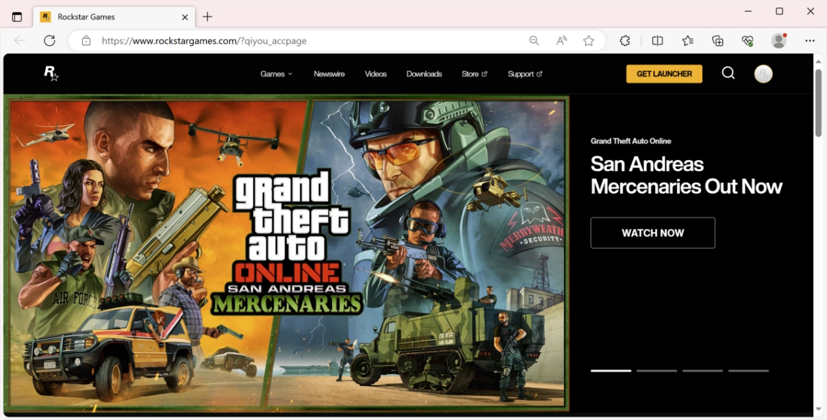Jump to the fourth carousel slide indicator
The height and width of the screenshot is (420, 827).
click(x=748, y=371)
